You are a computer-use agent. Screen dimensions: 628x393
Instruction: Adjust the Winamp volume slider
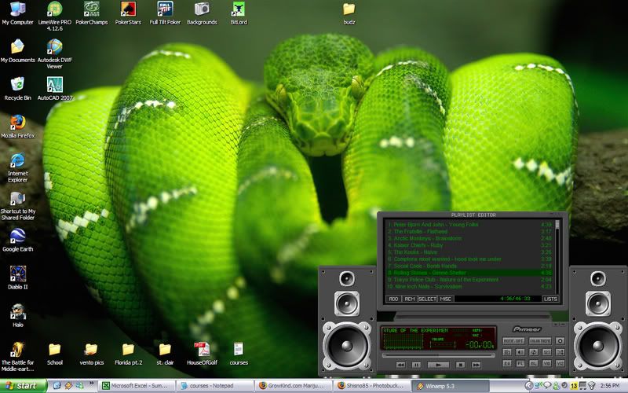(443, 344)
